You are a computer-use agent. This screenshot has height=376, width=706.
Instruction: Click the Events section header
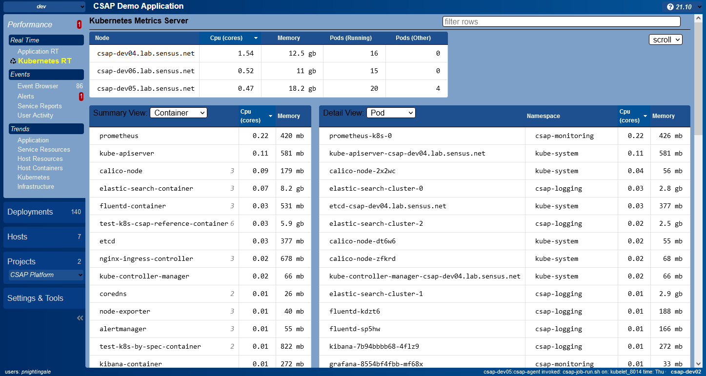coord(46,74)
